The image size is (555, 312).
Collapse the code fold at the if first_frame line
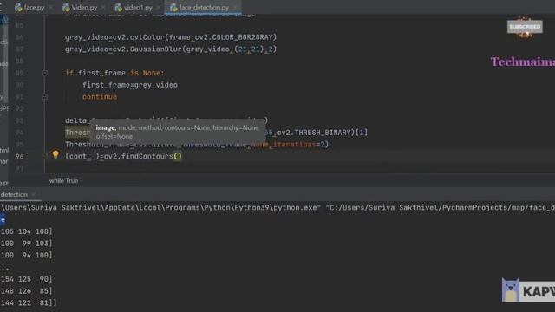tap(45, 73)
